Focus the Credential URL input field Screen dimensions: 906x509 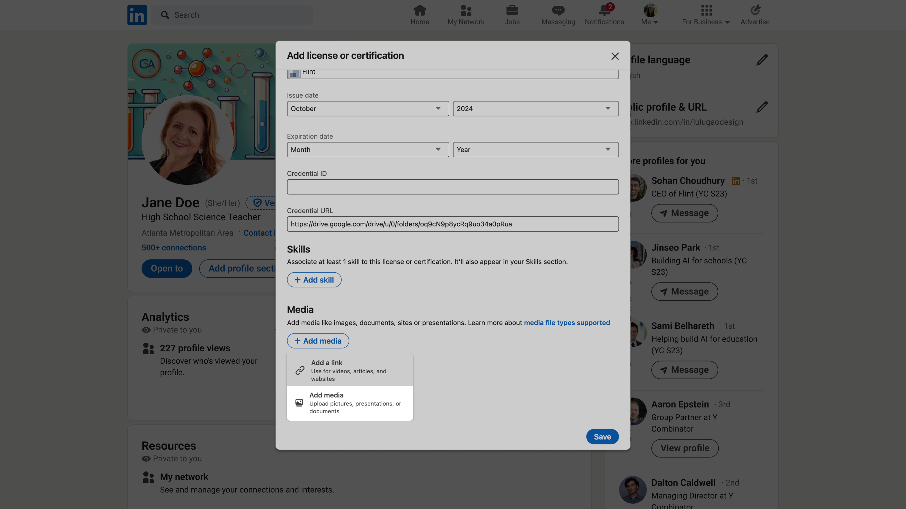click(453, 224)
